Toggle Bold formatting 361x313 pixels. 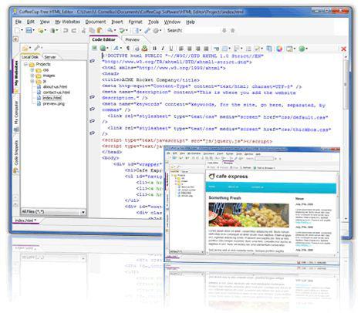point(154,49)
